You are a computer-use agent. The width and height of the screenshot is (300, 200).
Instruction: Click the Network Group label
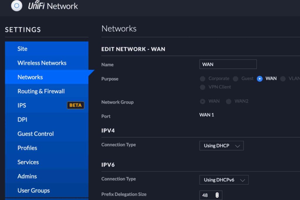[x=117, y=102]
